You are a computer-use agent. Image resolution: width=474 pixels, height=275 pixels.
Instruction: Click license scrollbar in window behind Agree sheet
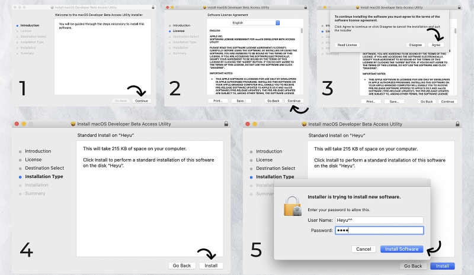[x=455, y=31]
